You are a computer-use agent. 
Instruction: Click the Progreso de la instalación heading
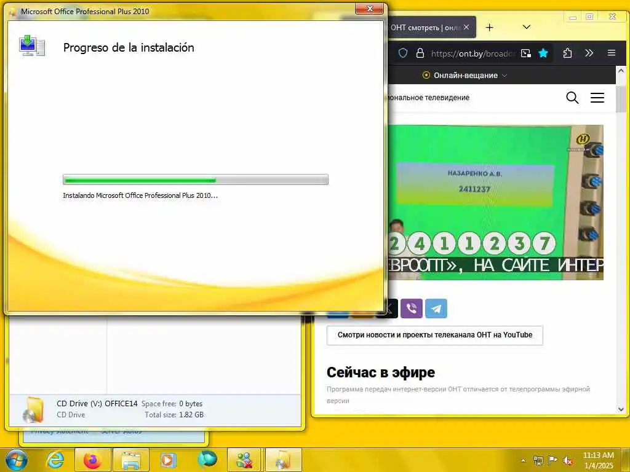129,47
